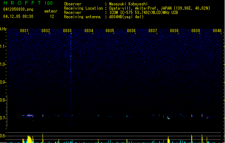Click the 0839 time marker
The image size is (225, 143).
click(196, 31)
